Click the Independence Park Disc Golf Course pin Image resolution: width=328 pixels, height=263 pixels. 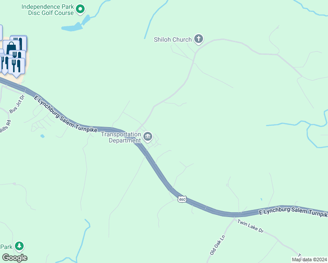80,9
